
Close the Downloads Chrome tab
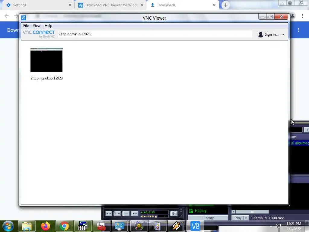pos(214,5)
